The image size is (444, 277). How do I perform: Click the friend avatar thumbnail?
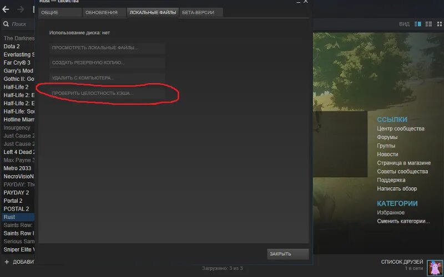click(x=435, y=268)
